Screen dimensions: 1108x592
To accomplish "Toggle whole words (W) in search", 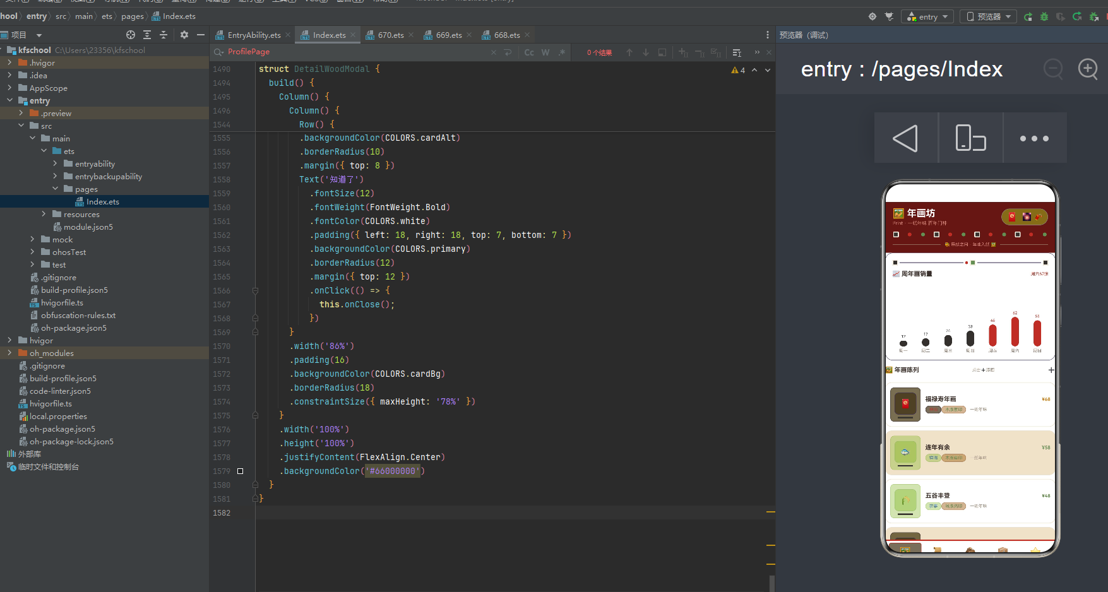I will coord(545,52).
